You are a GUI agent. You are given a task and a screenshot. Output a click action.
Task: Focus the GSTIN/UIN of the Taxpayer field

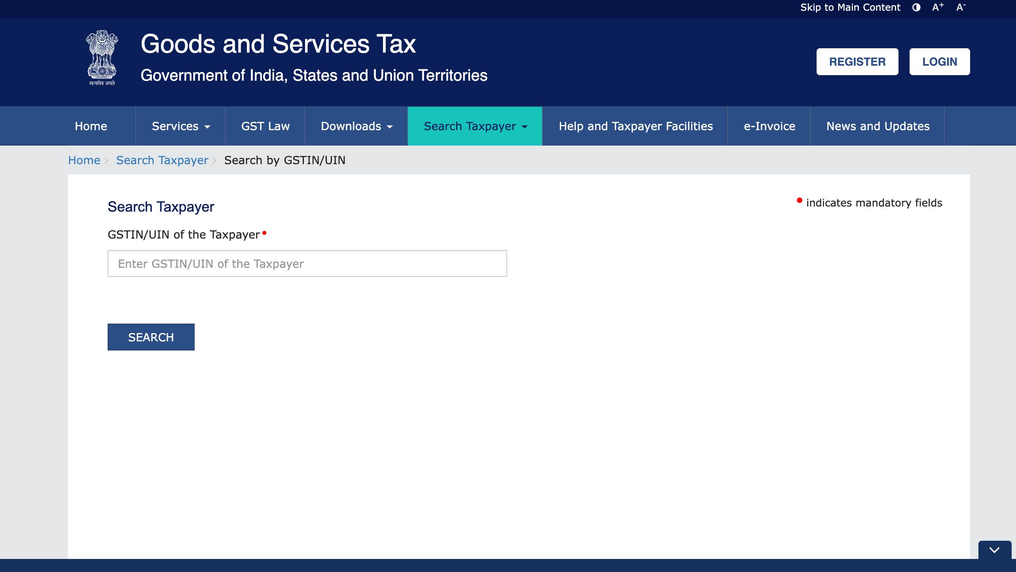click(x=307, y=263)
